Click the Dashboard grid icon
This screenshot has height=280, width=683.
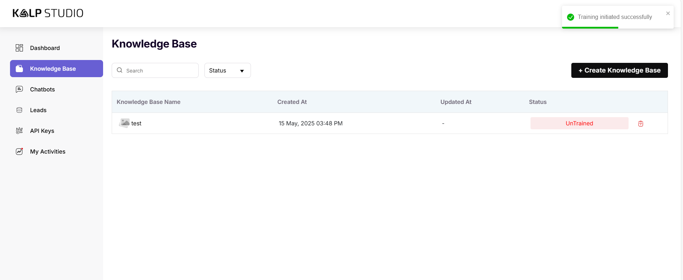(x=19, y=48)
